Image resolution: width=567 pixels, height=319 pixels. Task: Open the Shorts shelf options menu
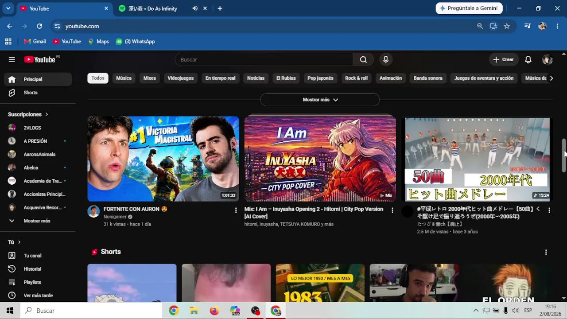pos(546,252)
